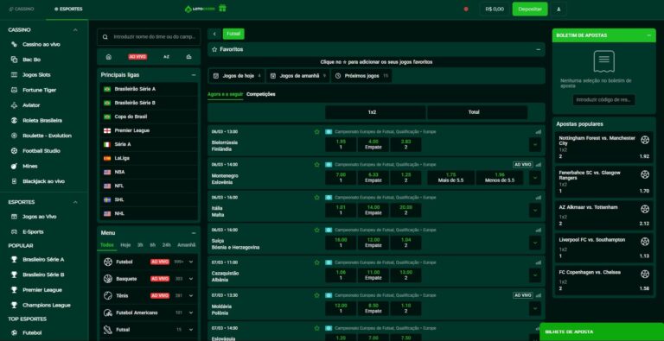Pick FC Copenhagen vs. Chelsea popular bet
664x341 pixels.
coord(603,280)
